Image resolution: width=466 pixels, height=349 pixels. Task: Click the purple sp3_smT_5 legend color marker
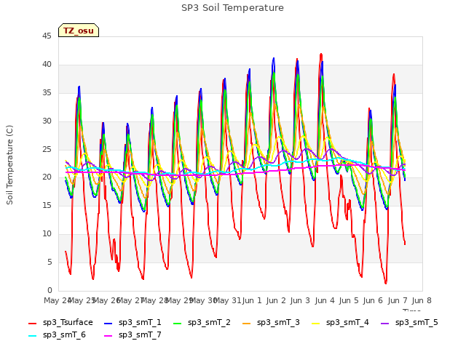tap(385, 324)
